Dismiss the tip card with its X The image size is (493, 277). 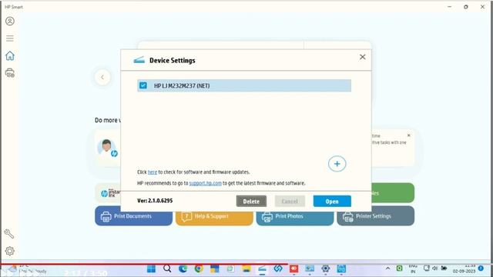409,135
